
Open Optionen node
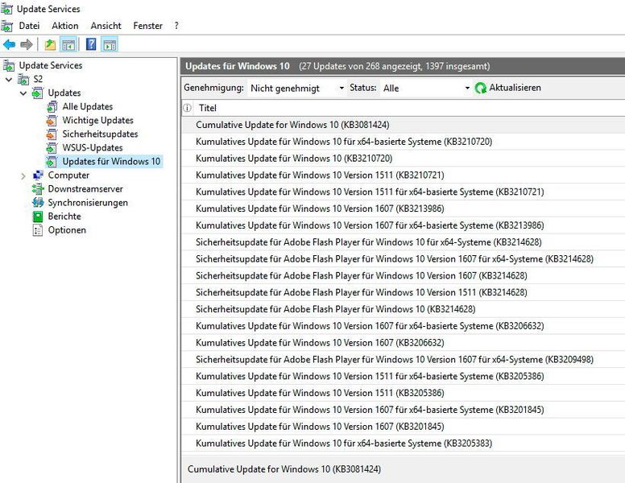tap(67, 230)
